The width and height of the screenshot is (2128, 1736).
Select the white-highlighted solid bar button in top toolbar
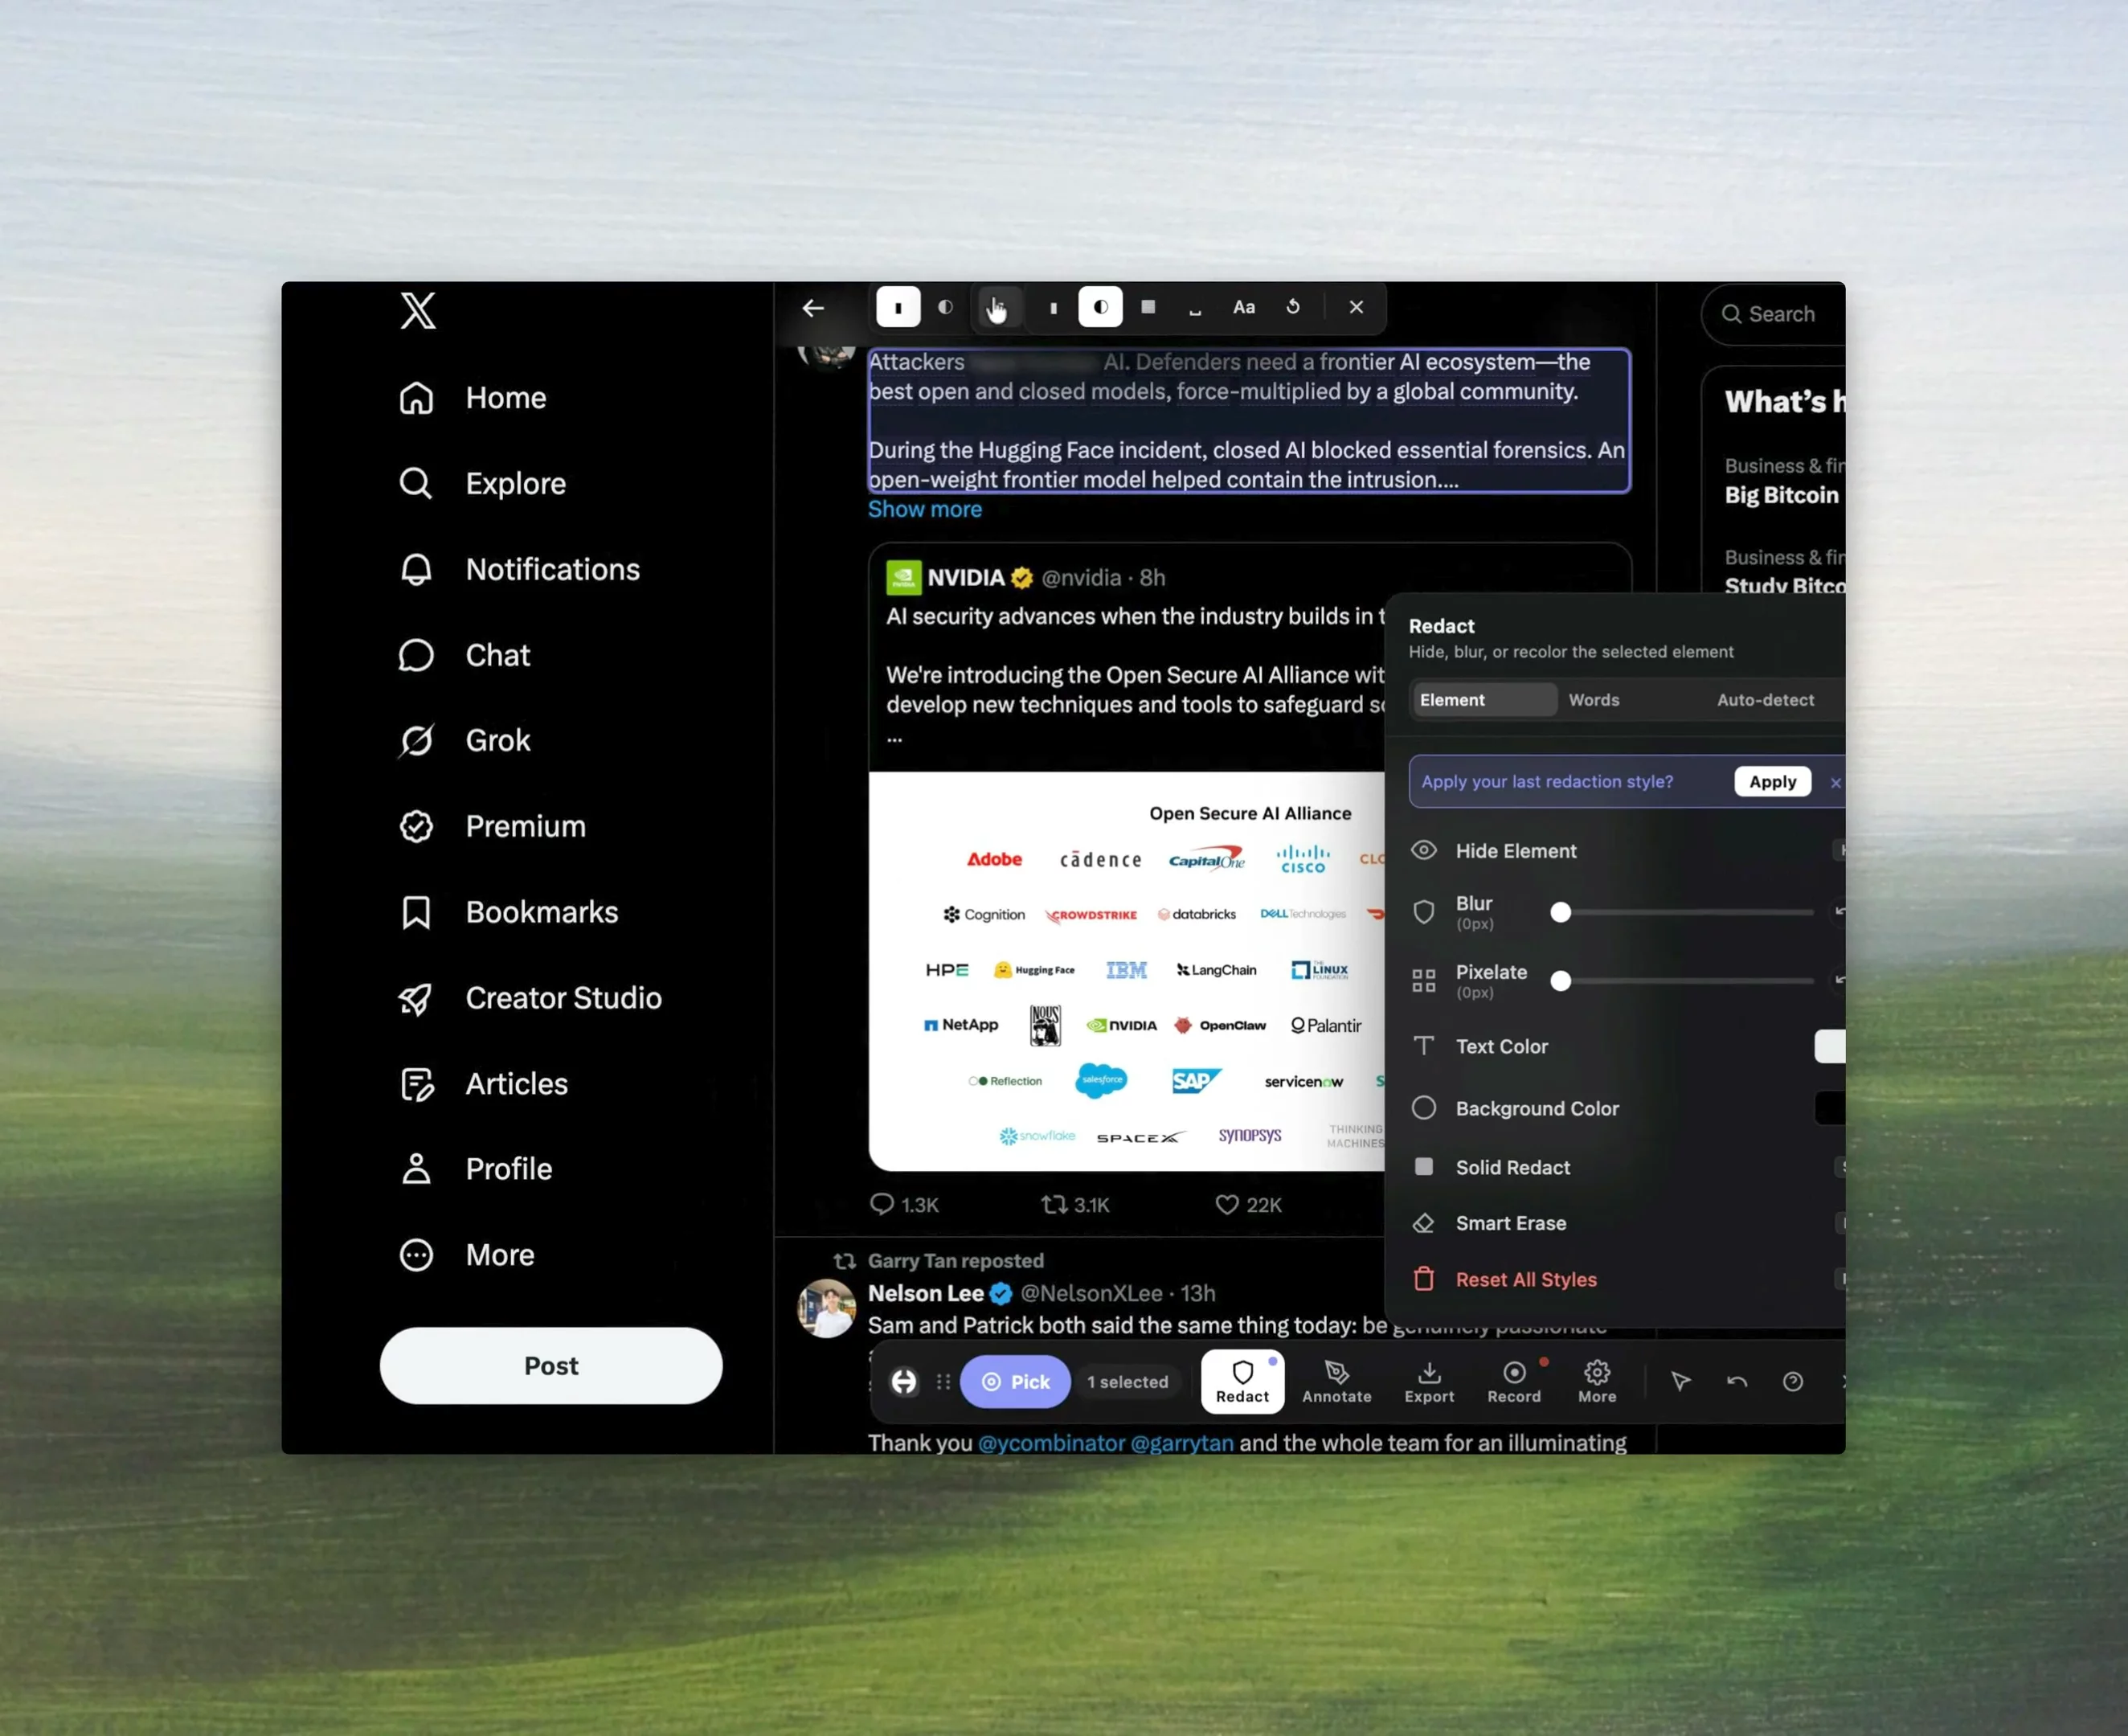coord(898,307)
